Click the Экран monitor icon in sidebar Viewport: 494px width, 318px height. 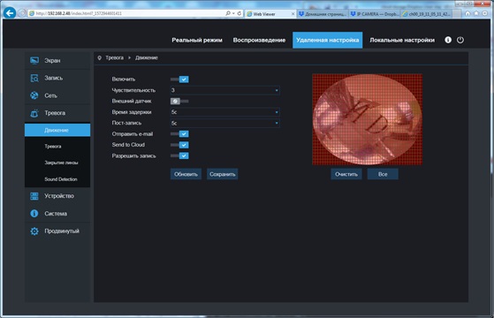[34, 60]
